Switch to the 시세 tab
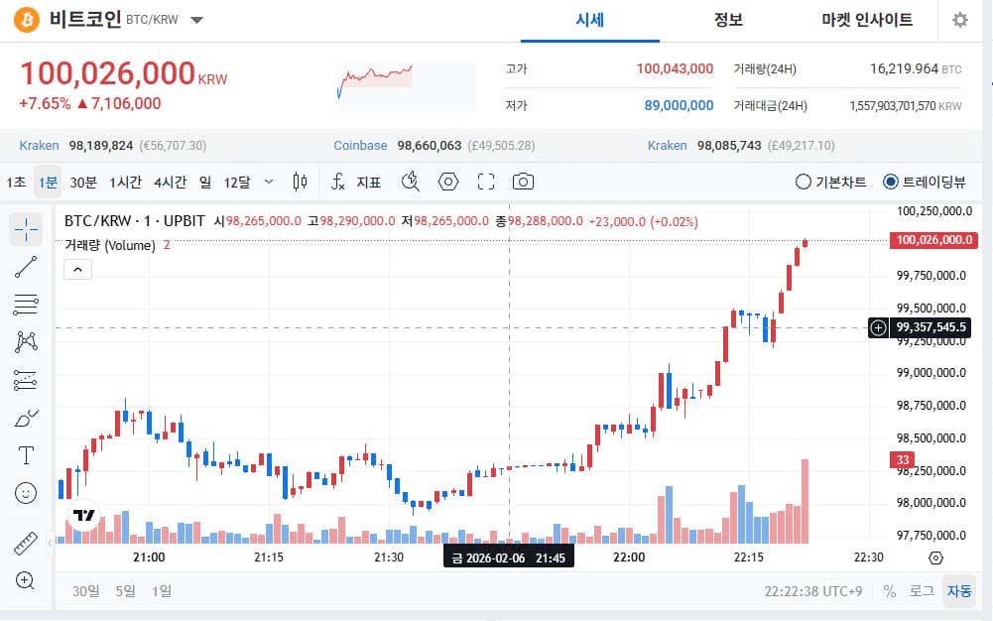Viewport: 993px width, 621px height. coord(589,20)
